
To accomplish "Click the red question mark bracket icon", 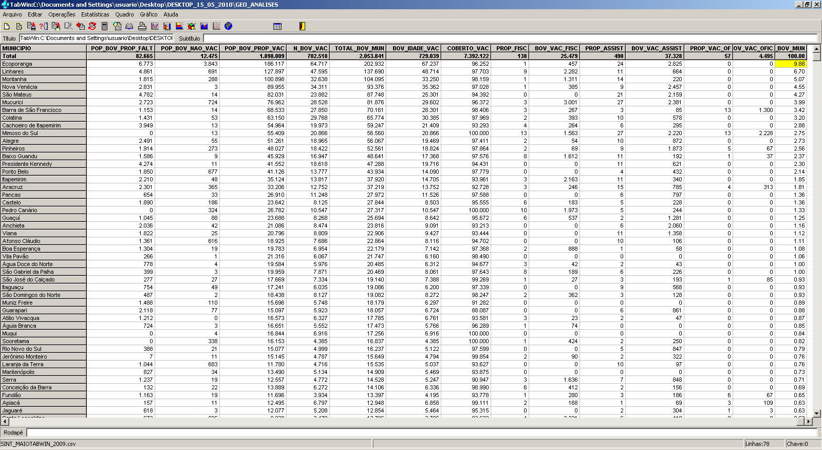I will (44, 26).
